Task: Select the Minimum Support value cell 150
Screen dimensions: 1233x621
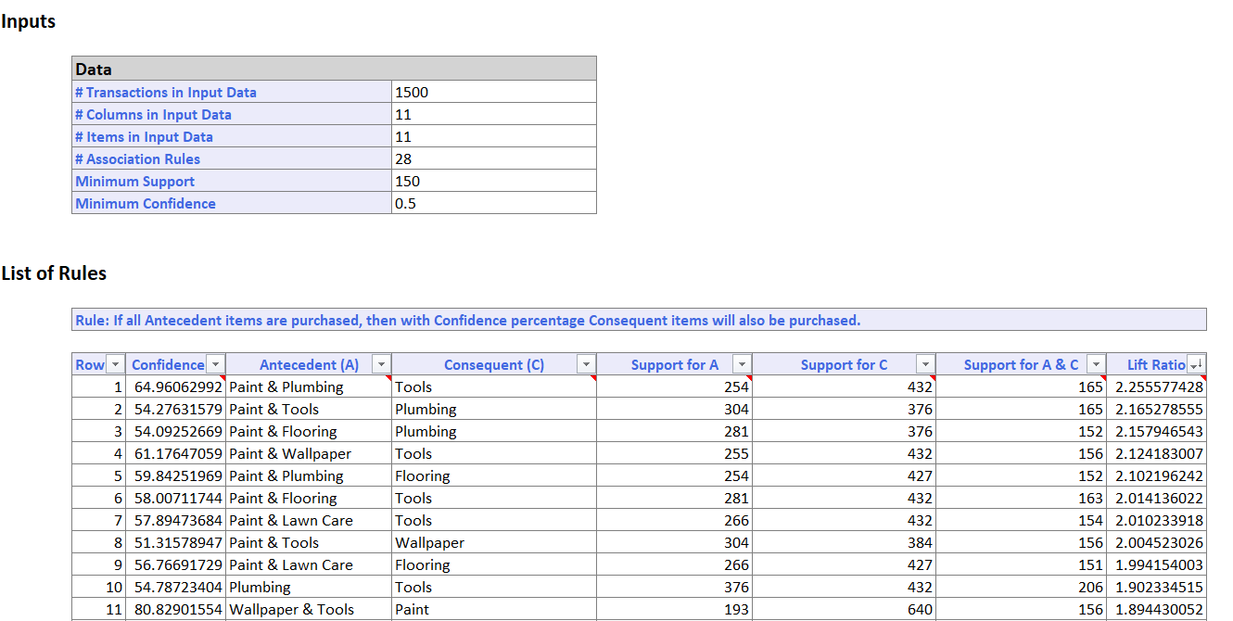Action: [493, 182]
